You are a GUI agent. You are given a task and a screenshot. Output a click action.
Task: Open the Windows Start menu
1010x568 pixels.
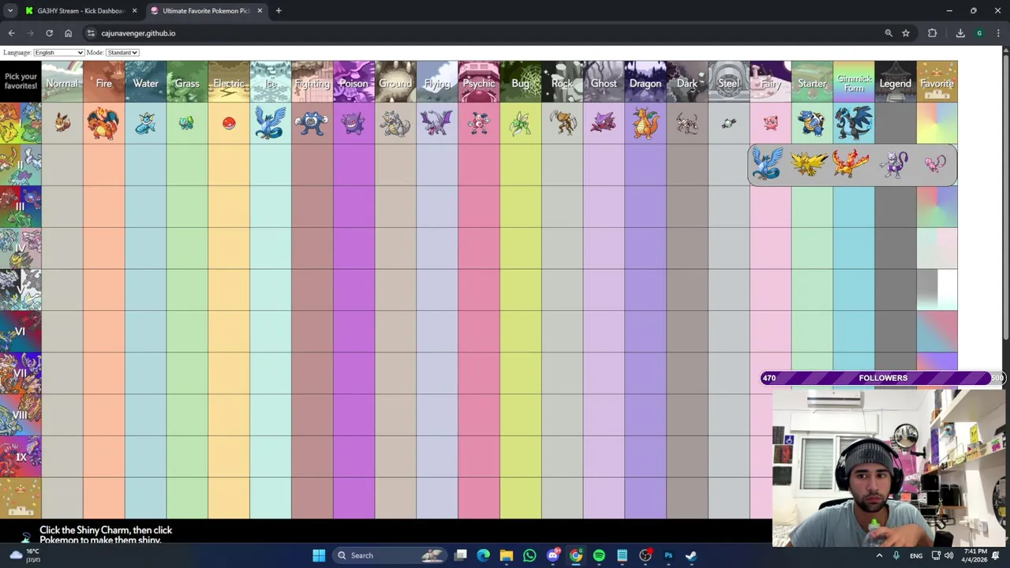319,555
